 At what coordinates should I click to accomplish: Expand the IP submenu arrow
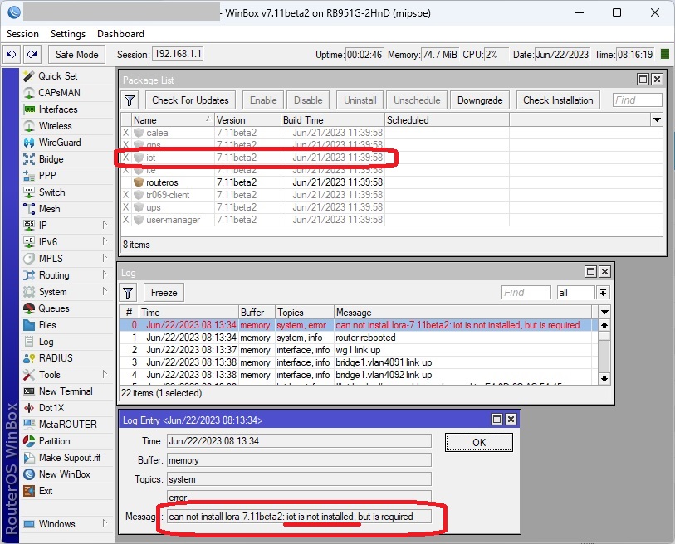tap(105, 225)
